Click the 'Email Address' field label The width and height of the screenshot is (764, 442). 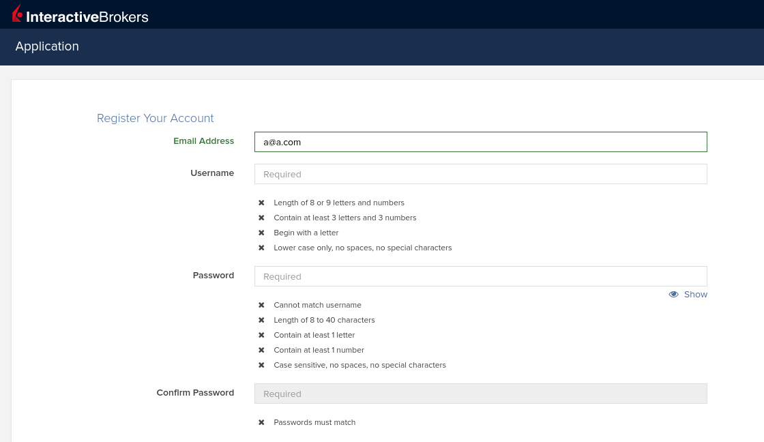pyautogui.click(x=203, y=141)
